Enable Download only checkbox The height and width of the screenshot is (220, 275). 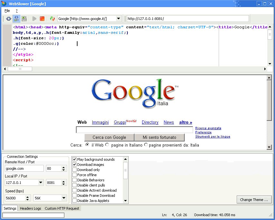[x=74, y=170]
